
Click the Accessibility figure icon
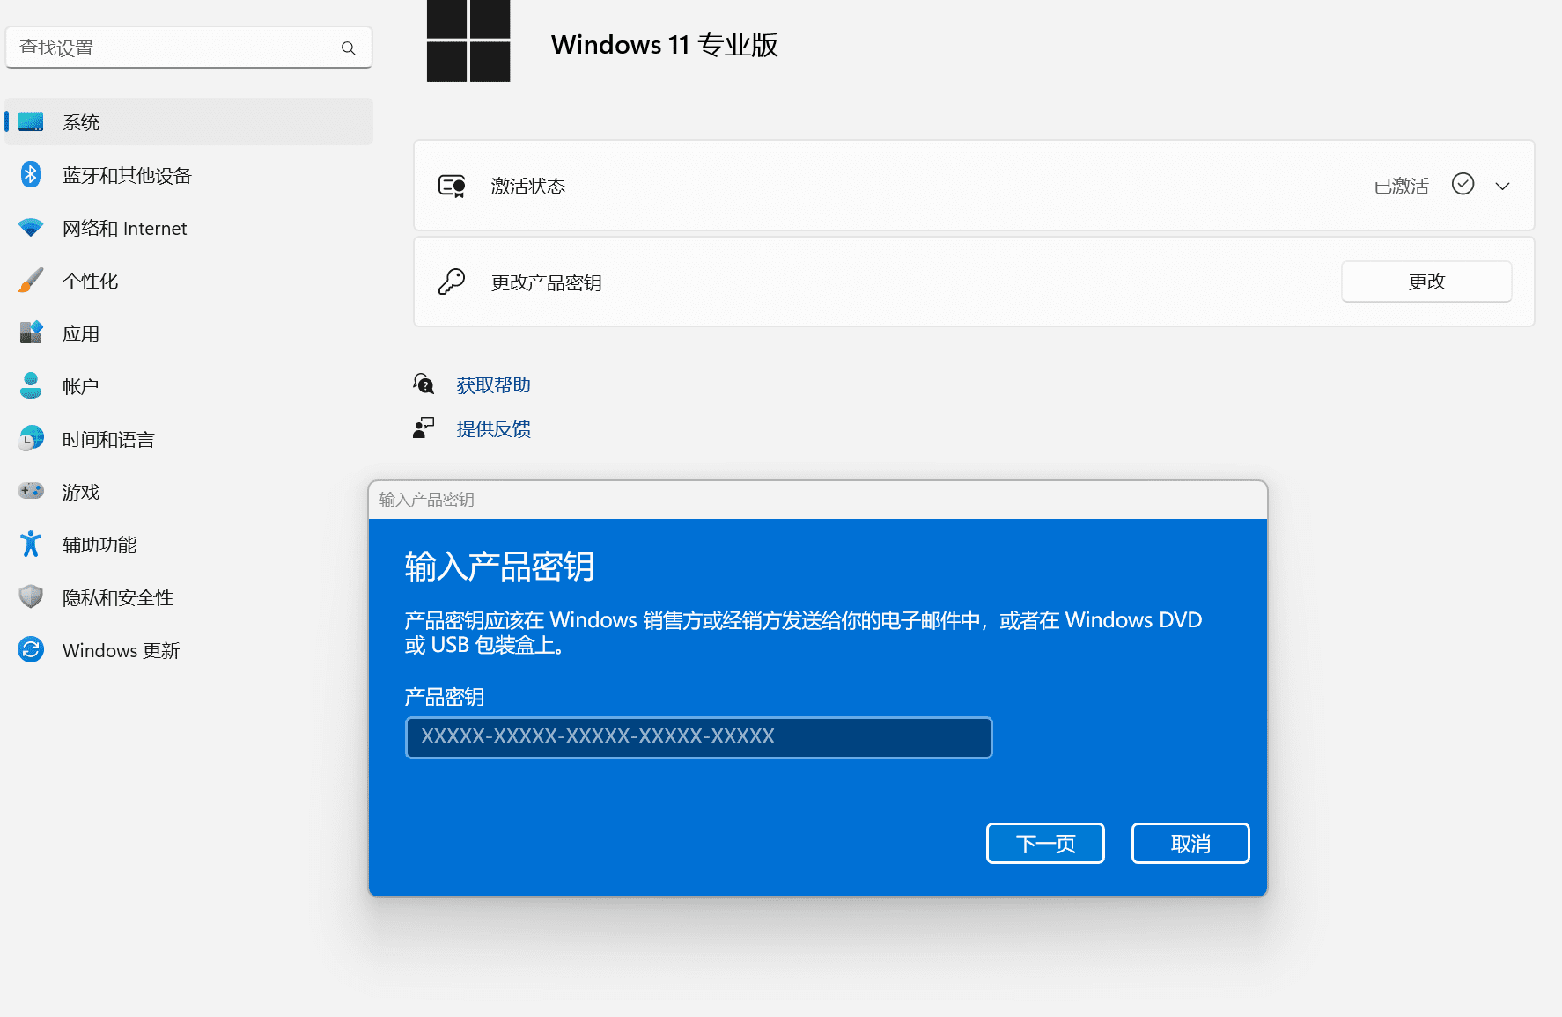[x=31, y=545]
